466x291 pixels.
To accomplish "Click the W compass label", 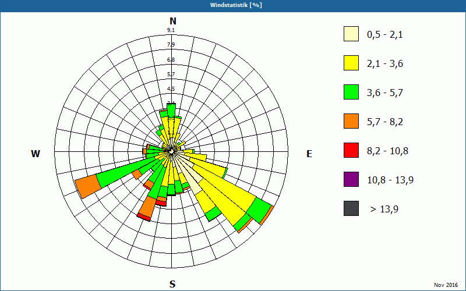I will pos(36,154).
